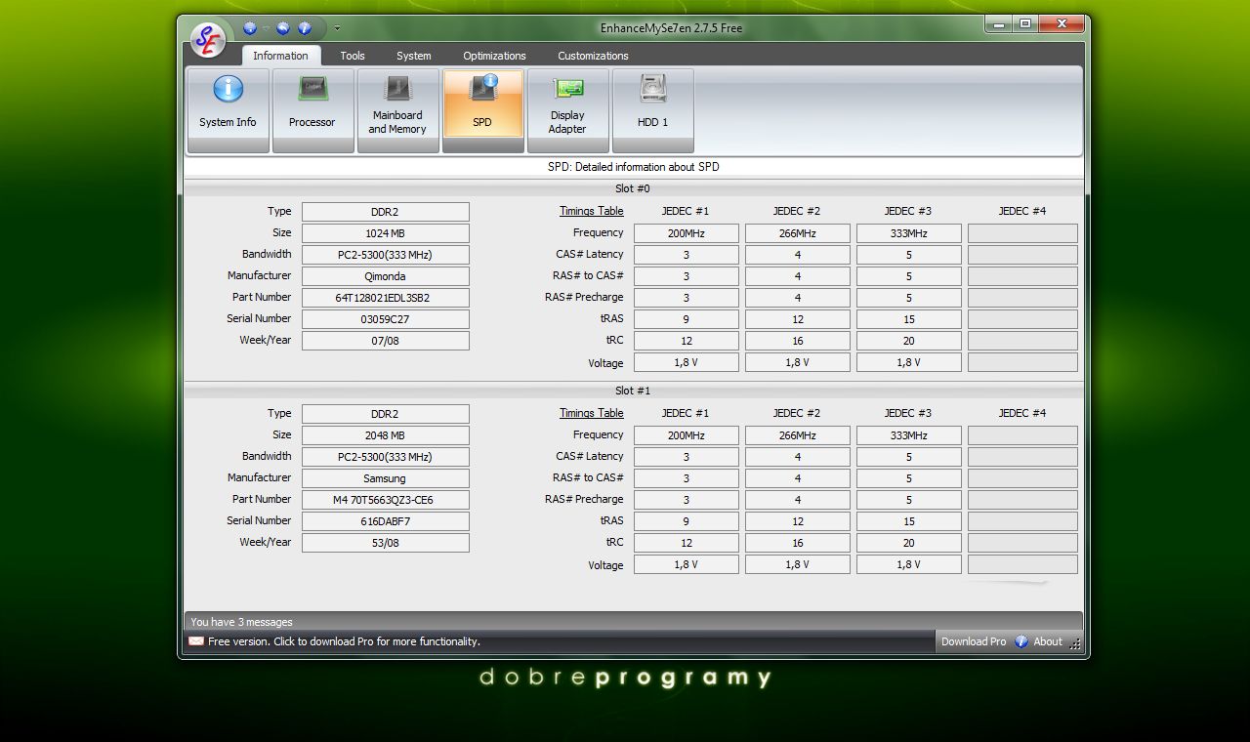Open the HDD 1 section

652,110
